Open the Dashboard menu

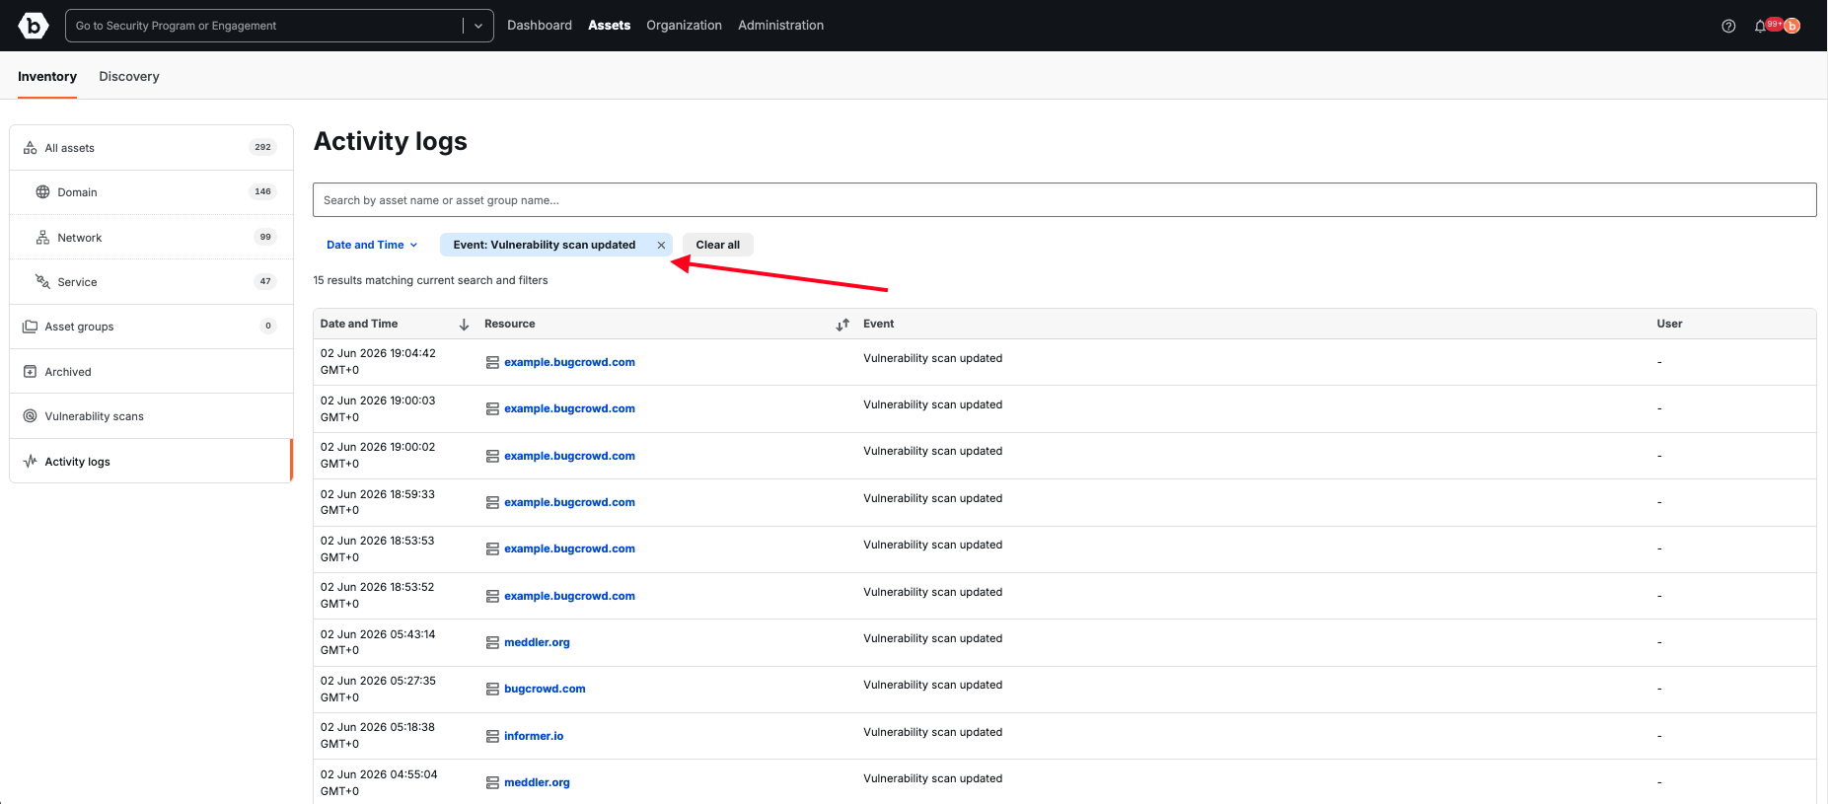click(x=540, y=26)
